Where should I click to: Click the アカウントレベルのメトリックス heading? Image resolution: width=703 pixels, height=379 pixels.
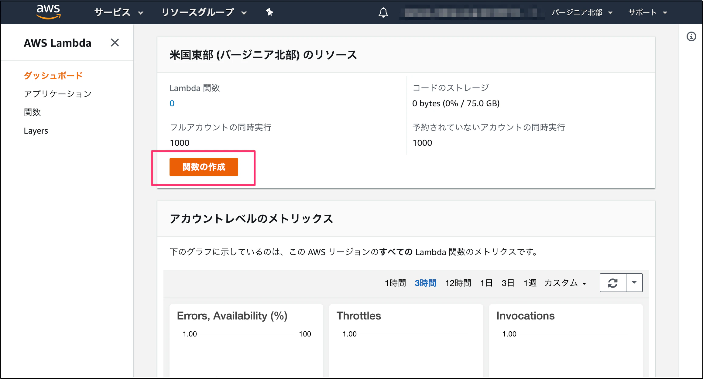[252, 219]
